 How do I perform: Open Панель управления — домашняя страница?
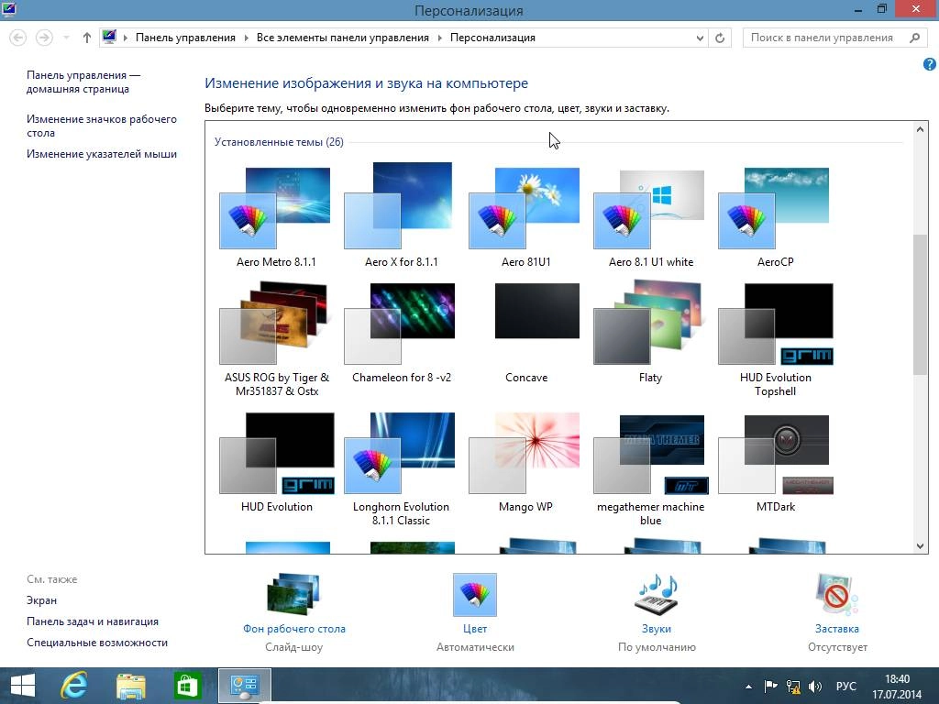point(83,82)
